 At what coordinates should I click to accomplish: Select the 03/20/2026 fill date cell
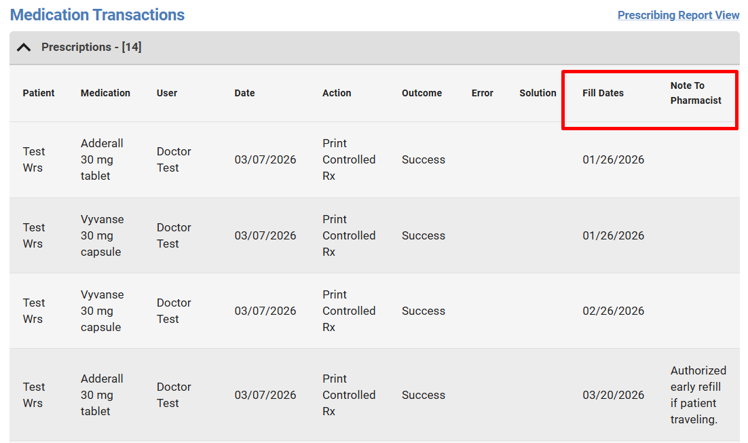point(613,395)
